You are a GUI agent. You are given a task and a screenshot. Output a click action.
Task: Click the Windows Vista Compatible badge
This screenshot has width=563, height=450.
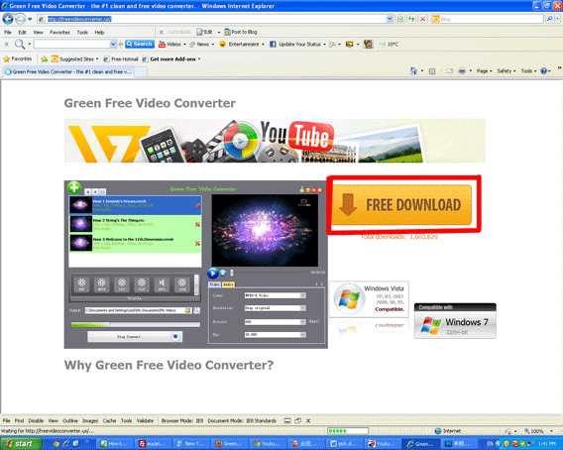tap(369, 298)
